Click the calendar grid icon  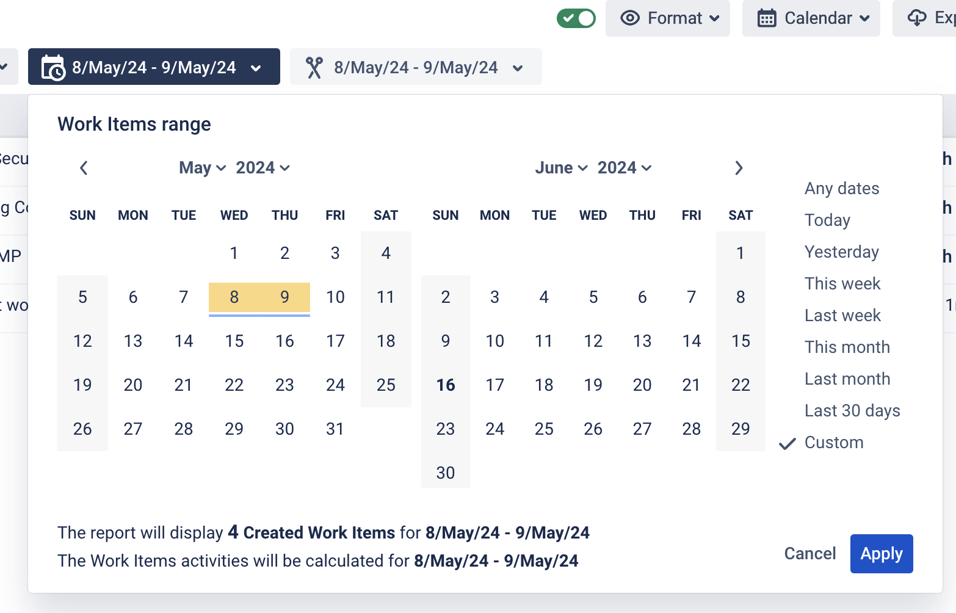tap(767, 18)
